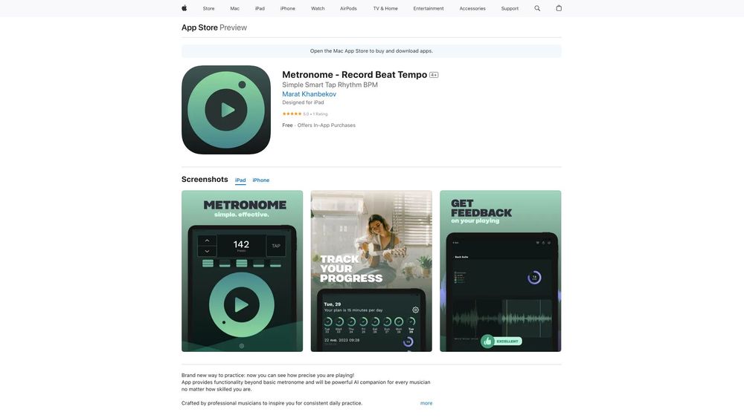Select the iPad screenshots tab
Screen dimensions: 744x418
240,180
